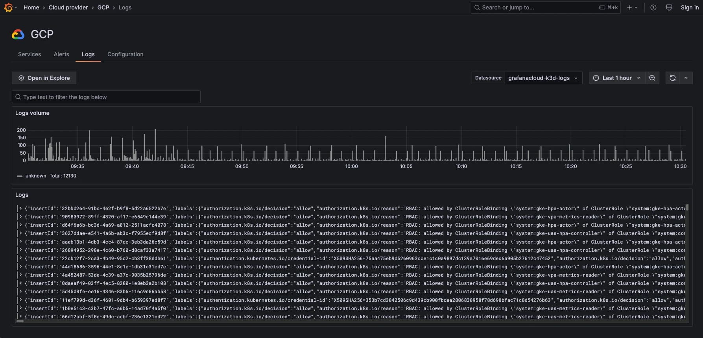703x338 pixels.
Task: Expand log row with insertId 44d18686
Action: [x=21, y=267]
